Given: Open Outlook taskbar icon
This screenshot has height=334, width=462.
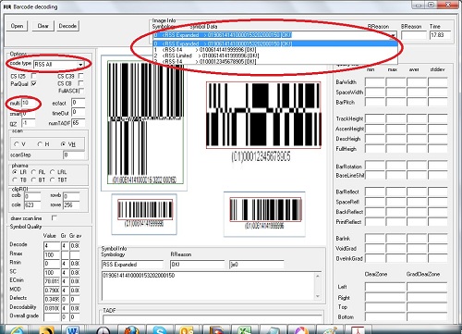Looking at the screenshot, I should [x=188, y=330].
